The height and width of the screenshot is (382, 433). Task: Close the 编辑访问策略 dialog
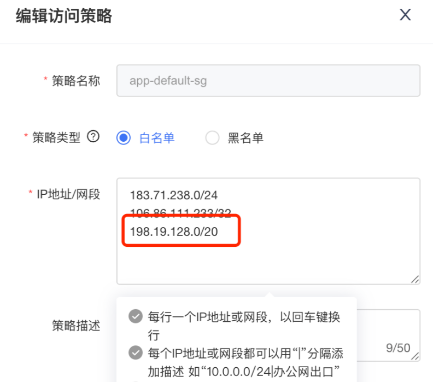pos(405,15)
